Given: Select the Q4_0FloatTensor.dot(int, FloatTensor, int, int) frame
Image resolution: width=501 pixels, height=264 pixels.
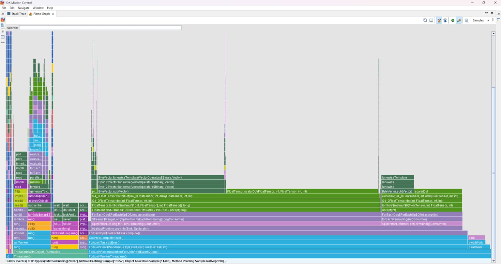Looking at the screenshot, I should (x=235, y=201).
